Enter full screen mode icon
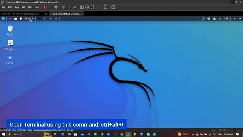This screenshot has width=243, height=137. [93, 7]
